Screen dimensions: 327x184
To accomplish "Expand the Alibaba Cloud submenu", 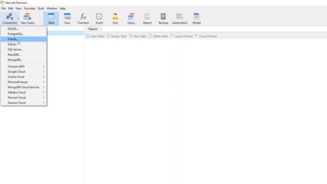I will (x=24, y=93).
